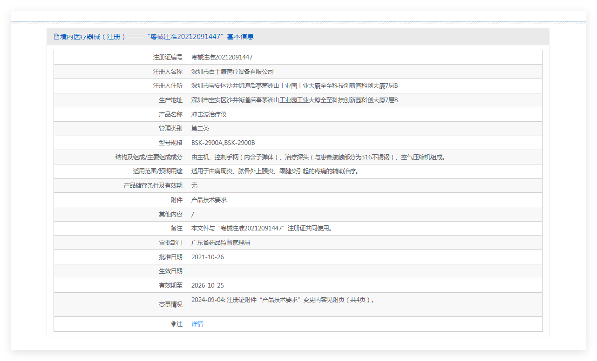Click the 管理类别 row label
597x361 pixels.
pos(170,128)
